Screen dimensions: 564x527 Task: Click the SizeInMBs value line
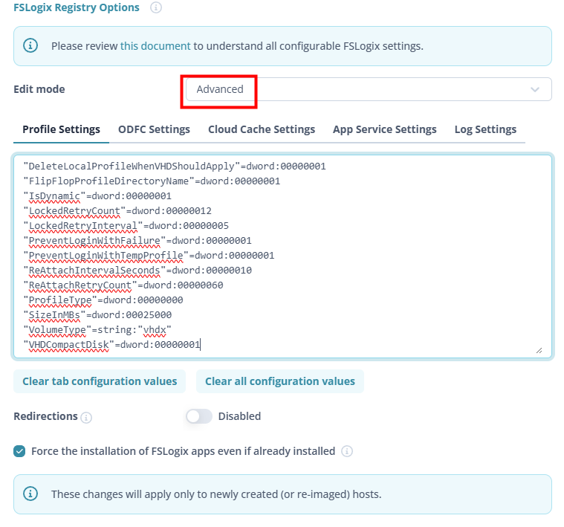[97, 314]
